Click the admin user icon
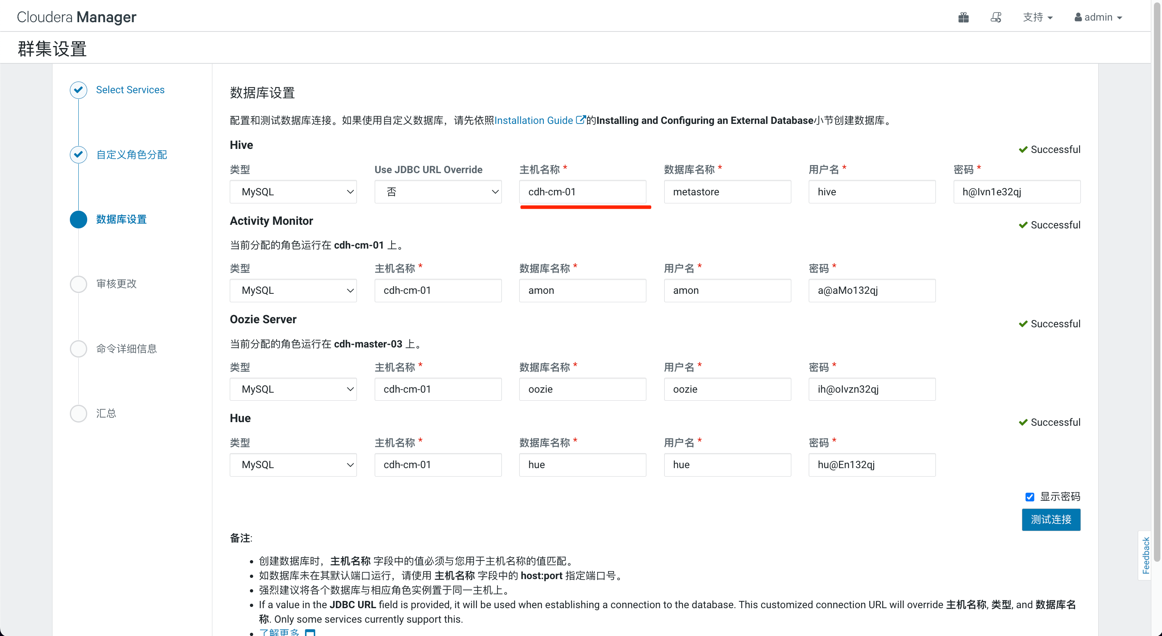Viewport: 1162px width, 636px height. (x=1078, y=17)
